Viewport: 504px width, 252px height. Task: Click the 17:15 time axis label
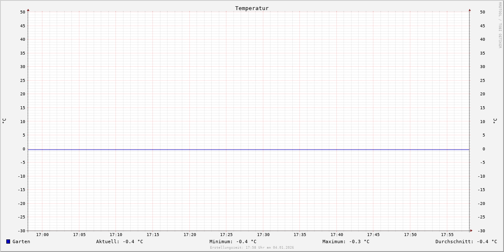(x=153, y=235)
